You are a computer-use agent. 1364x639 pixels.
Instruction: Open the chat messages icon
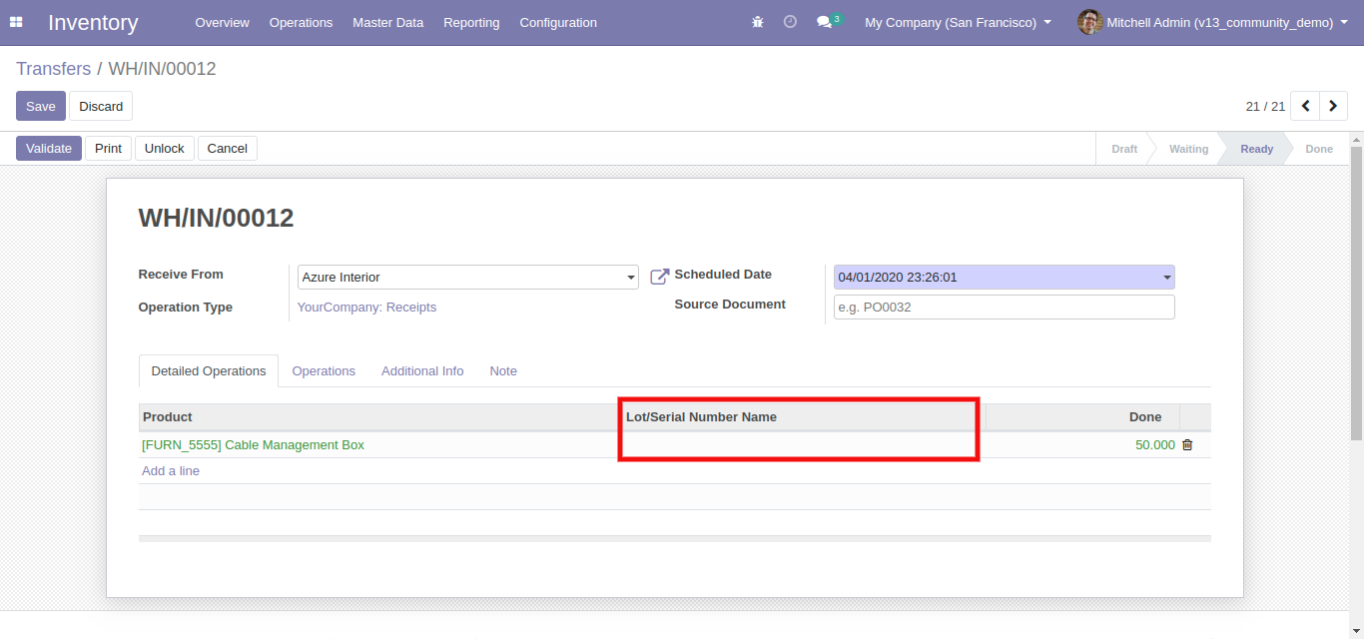[x=824, y=22]
